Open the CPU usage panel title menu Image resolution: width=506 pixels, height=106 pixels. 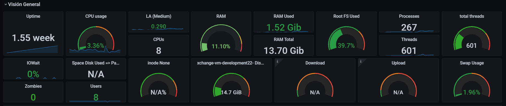point(96,16)
